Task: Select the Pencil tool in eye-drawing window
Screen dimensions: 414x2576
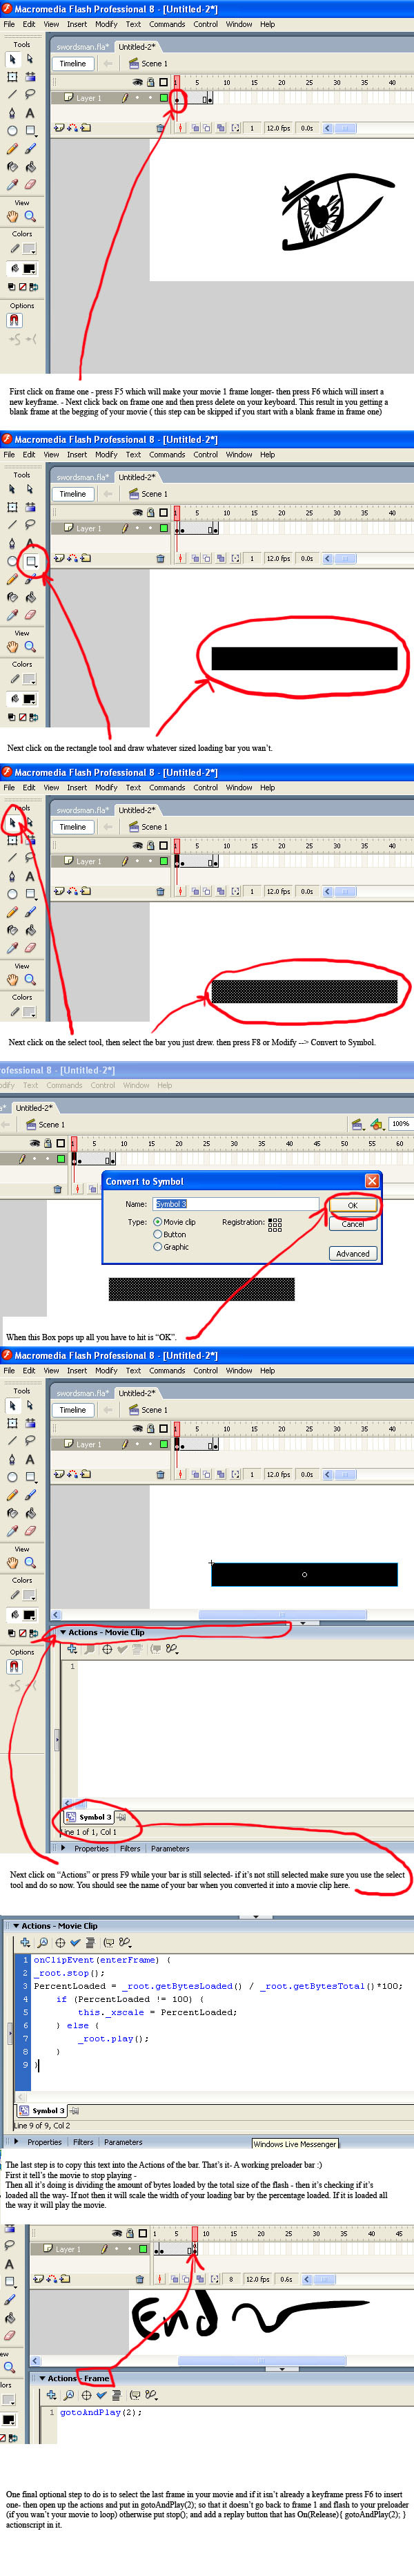Action: click(x=12, y=149)
